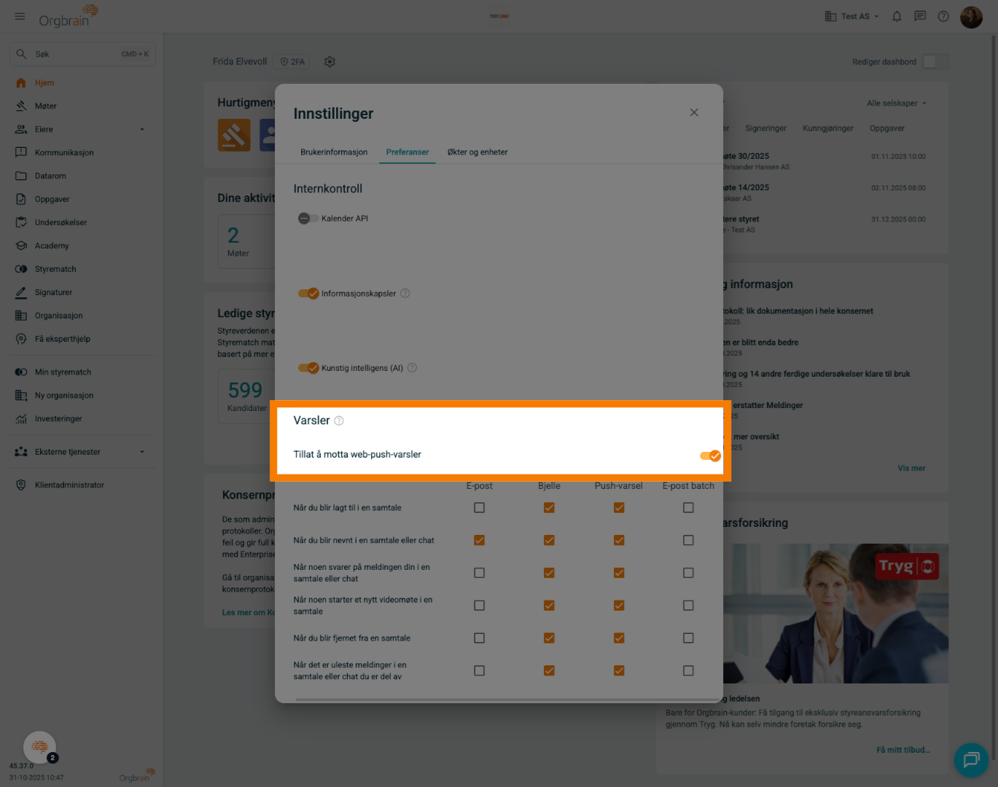Click the Academy graduation cap icon
This screenshot has width=998, height=787.
click(x=21, y=246)
